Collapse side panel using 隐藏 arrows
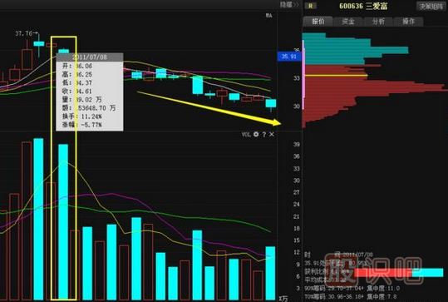Viewport: 448px width, 302px height. coord(289,5)
